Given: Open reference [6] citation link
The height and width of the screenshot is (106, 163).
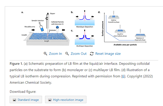Looking at the screenshot, I should tap(123, 76).
